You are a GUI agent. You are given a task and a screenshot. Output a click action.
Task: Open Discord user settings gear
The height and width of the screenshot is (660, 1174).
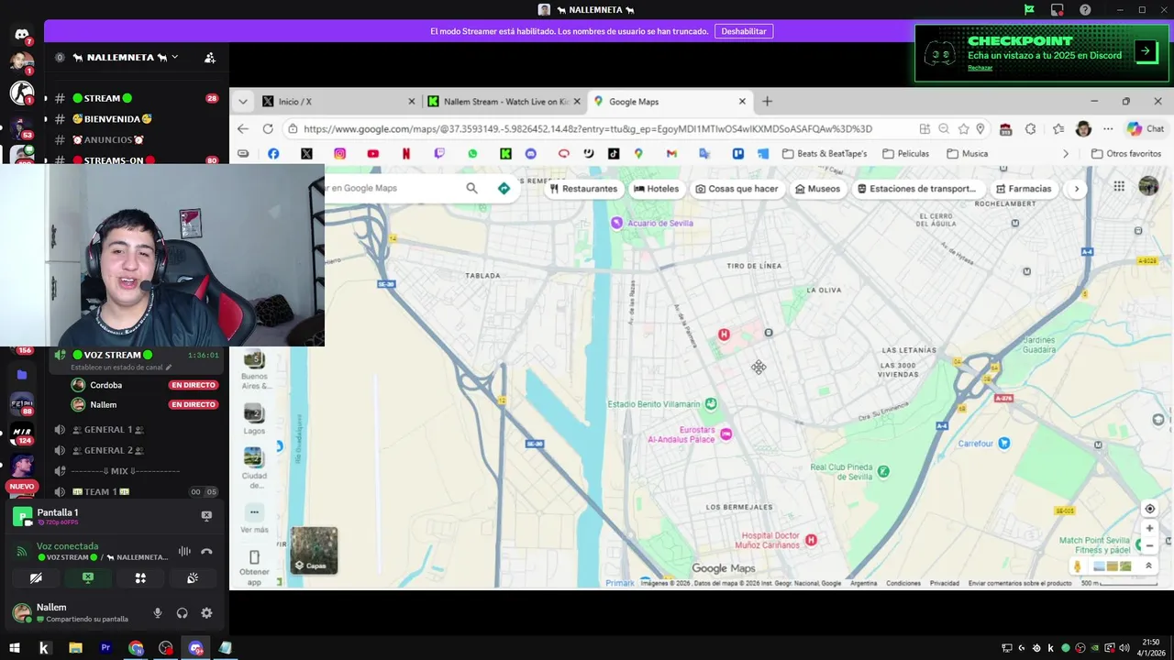[206, 613]
